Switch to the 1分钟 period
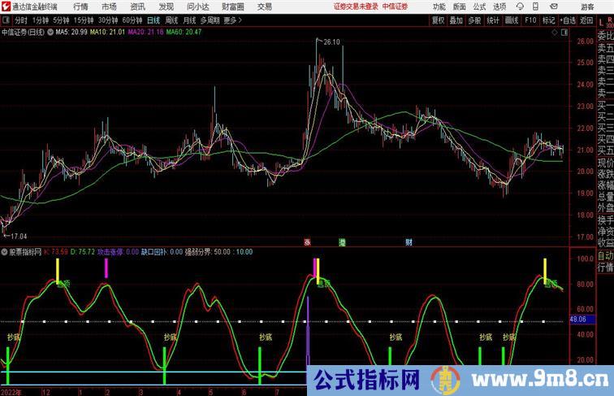Image resolution: width=614 pixels, height=396 pixels. tap(41, 20)
